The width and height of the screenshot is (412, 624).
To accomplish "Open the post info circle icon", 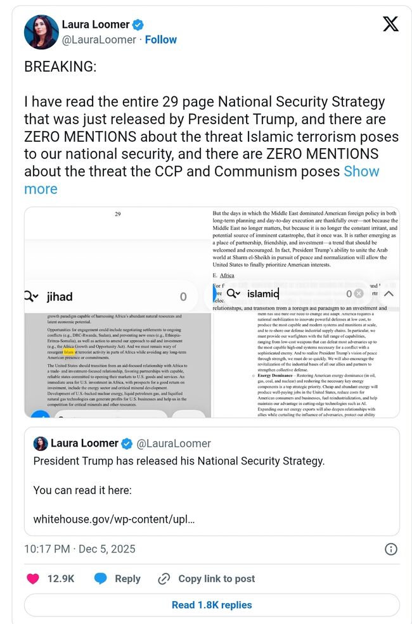I will coord(391,549).
